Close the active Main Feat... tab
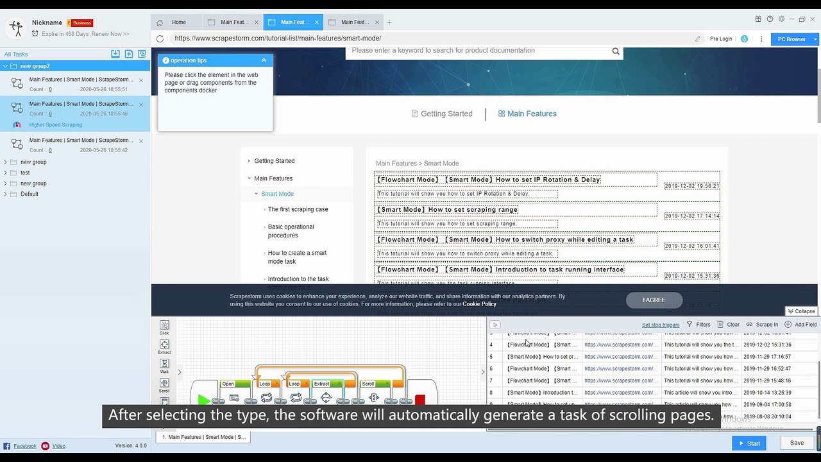821x462 pixels. click(x=317, y=22)
